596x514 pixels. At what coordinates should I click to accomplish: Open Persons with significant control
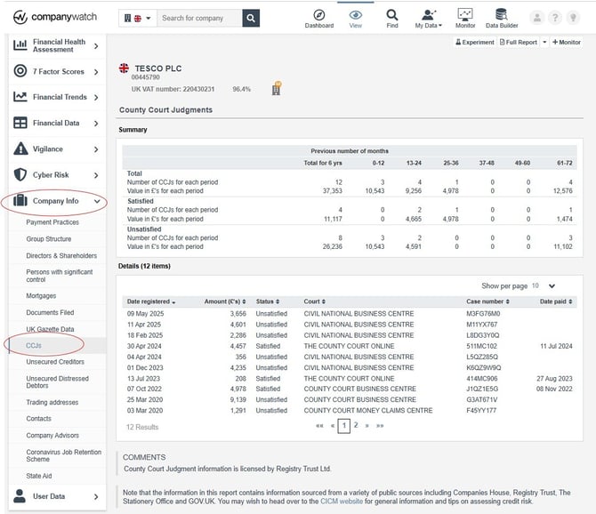click(60, 276)
